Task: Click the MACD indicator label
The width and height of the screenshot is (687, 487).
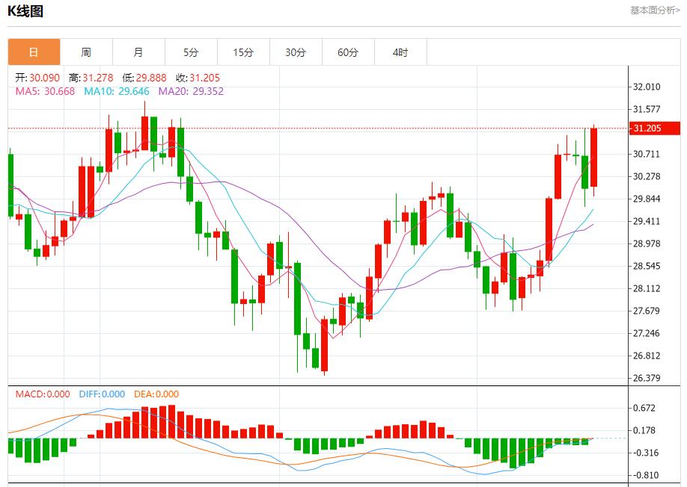Action: click(43, 394)
